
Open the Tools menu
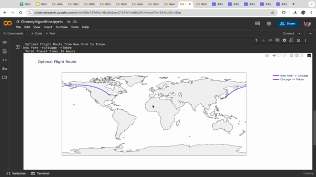point(75,27)
